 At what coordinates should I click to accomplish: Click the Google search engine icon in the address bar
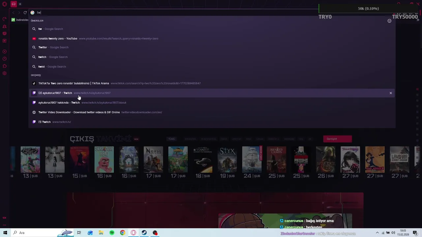pyautogui.click(x=32, y=13)
